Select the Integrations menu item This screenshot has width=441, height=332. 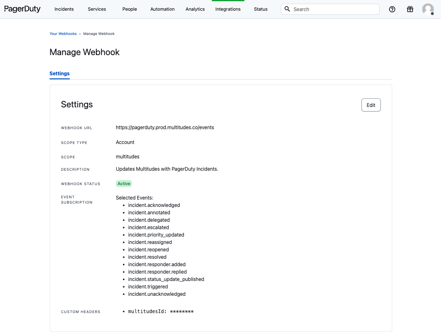point(228,9)
